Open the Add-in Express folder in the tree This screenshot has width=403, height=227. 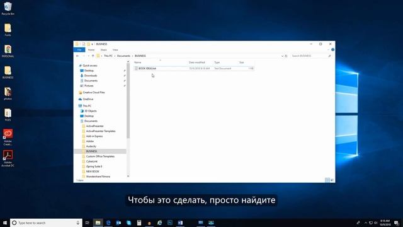(94, 136)
